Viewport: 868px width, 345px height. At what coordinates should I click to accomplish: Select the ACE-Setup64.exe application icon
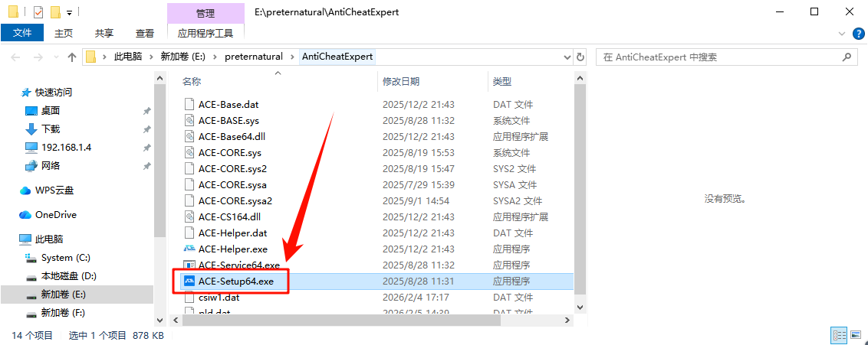(x=189, y=282)
